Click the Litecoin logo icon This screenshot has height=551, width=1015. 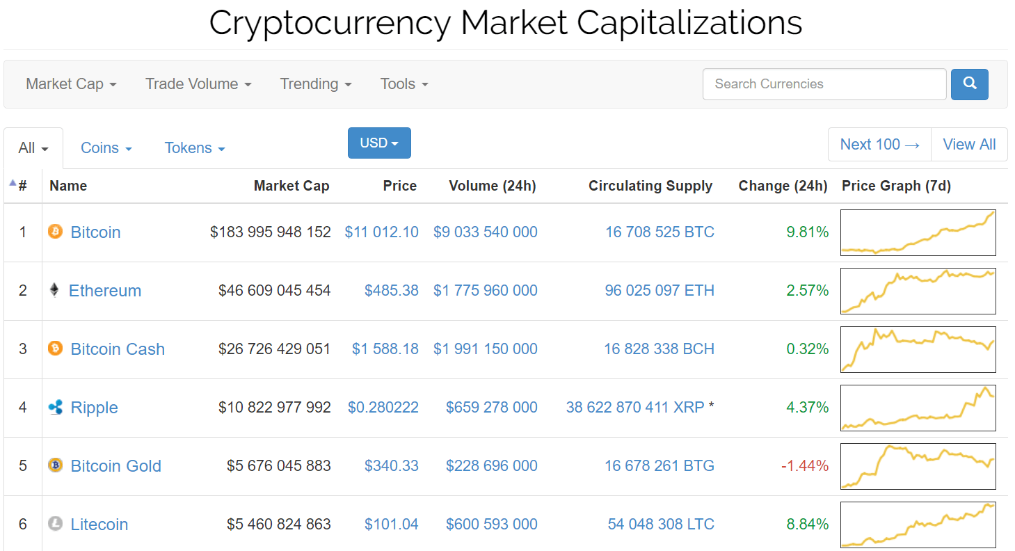55,524
